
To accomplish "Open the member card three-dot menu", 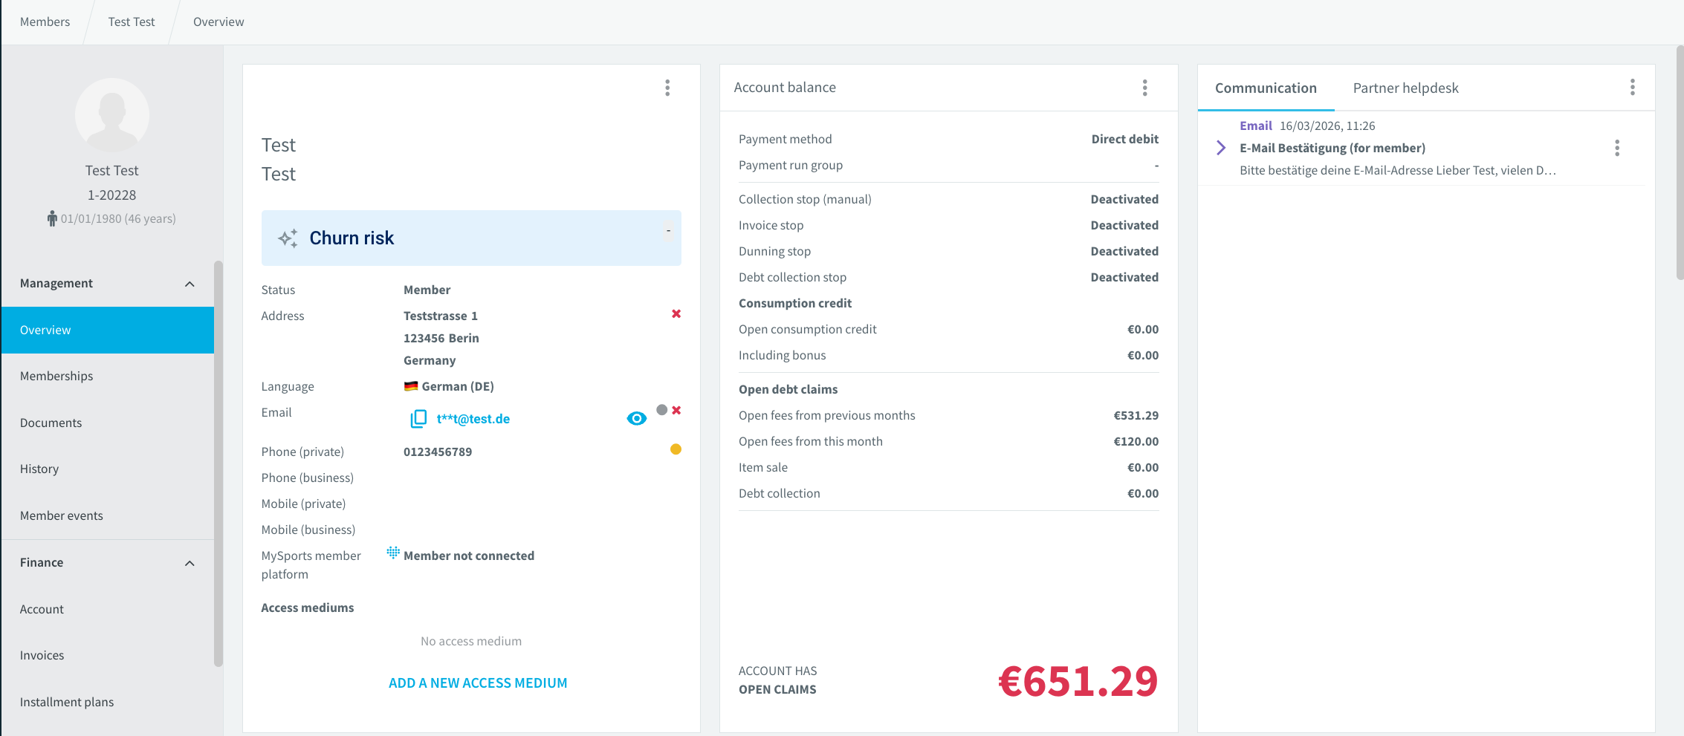I will point(667,88).
